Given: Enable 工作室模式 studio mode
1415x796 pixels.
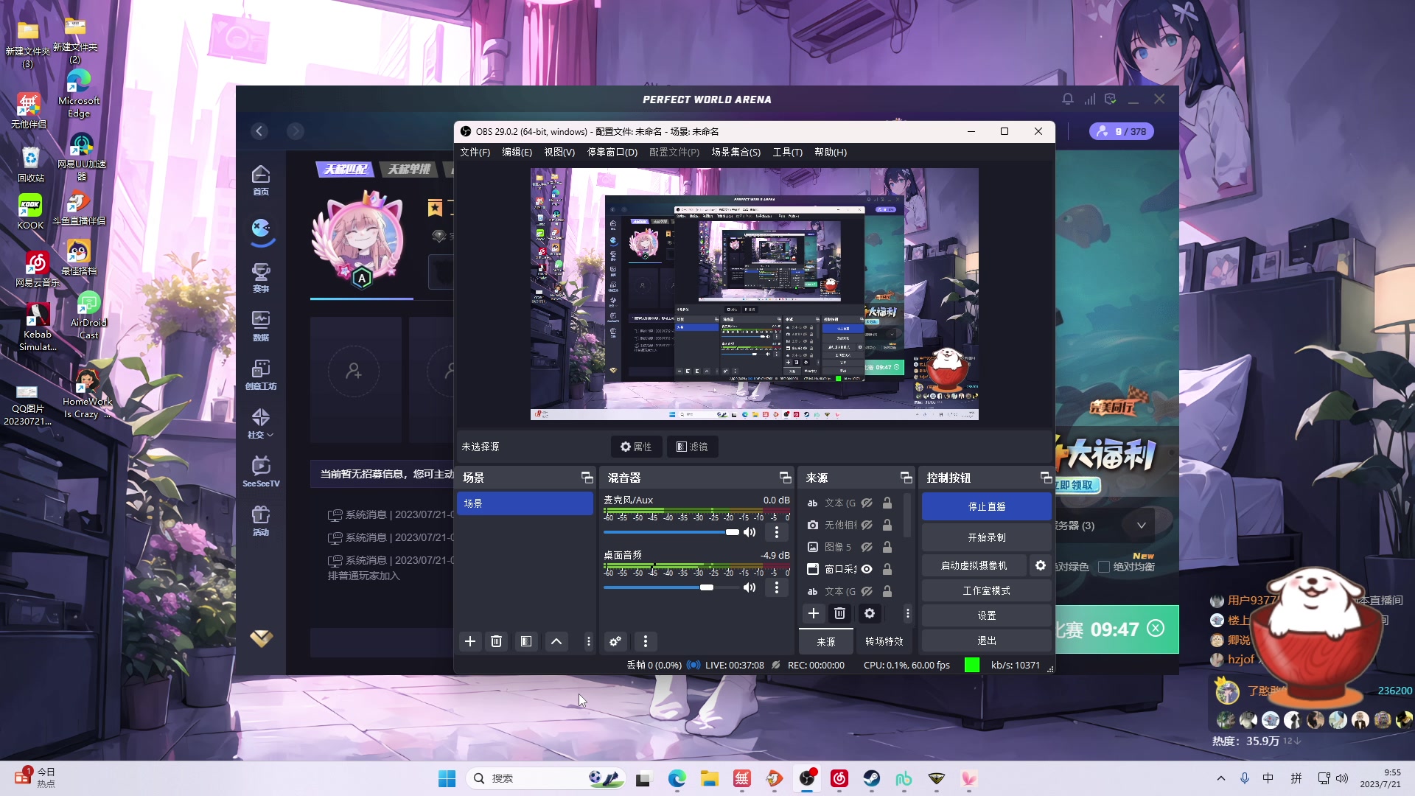Looking at the screenshot, I should point(986,590).
